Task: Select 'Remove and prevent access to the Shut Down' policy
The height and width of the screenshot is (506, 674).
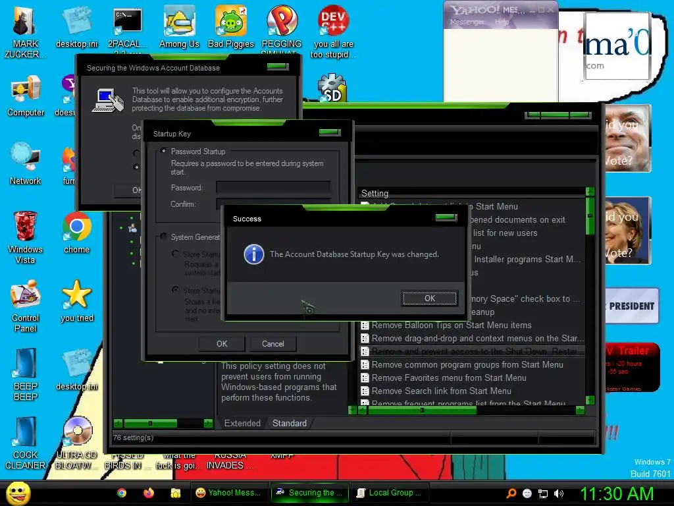Action: point(472,352)
